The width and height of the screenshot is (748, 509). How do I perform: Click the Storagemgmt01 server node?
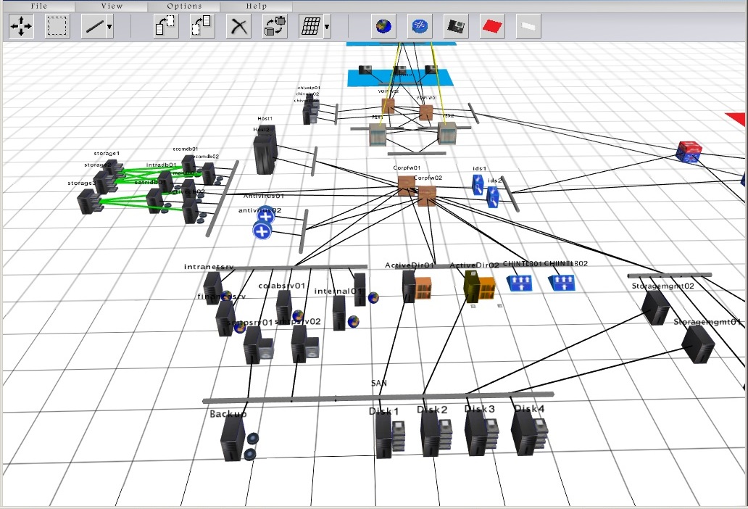click(698, 344)
